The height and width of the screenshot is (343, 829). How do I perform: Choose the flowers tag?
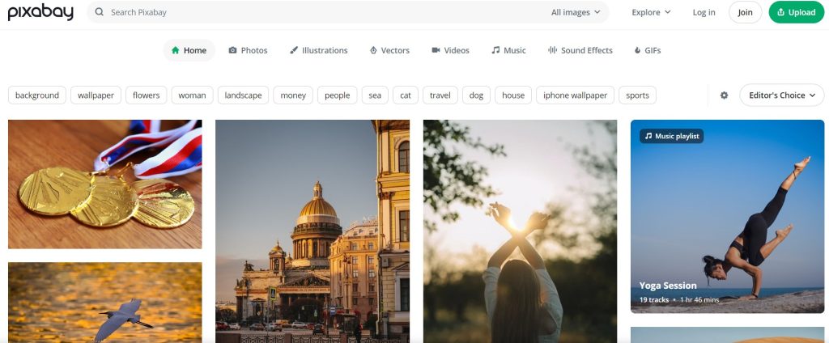coord(147,95)
